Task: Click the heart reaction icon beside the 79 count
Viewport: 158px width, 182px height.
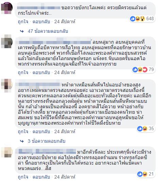Action: click(x=145, y=70)
